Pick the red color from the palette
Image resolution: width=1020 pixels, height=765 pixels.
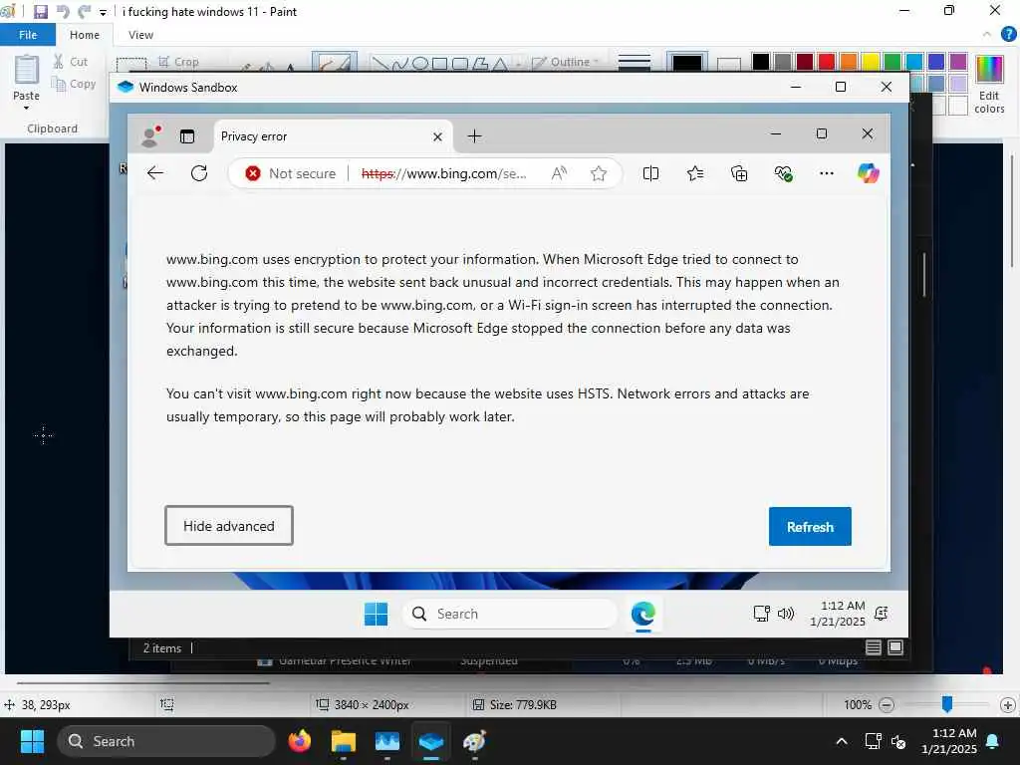coord(827,61)
